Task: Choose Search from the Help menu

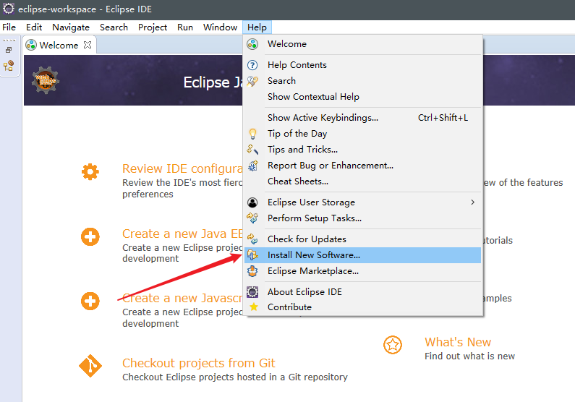Action: coord(362,81)
